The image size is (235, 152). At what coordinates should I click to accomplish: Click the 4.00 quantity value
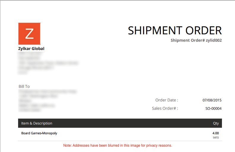coord(216,133)
